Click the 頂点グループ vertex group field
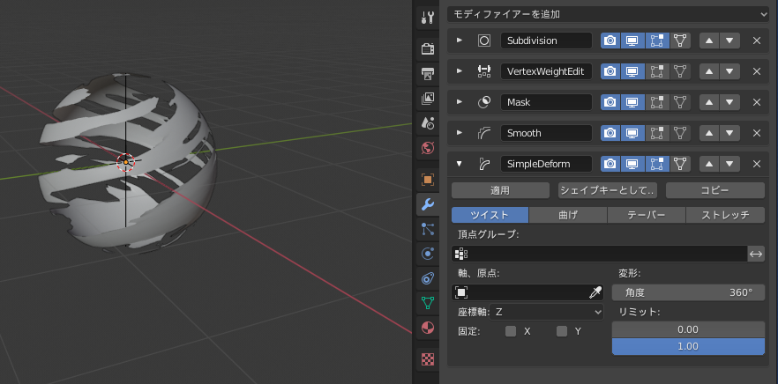This screenshot has width=778, height=384. (600, 254)
